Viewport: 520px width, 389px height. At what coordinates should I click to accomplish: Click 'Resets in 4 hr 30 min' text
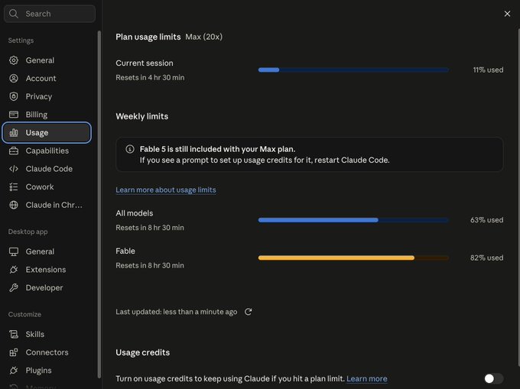pos(150,77)
